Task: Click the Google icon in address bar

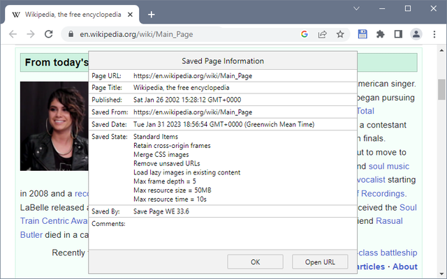Action: pyautogui.click(x=305, y=34)
